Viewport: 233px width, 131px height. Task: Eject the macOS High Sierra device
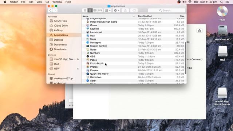point(78,59)
